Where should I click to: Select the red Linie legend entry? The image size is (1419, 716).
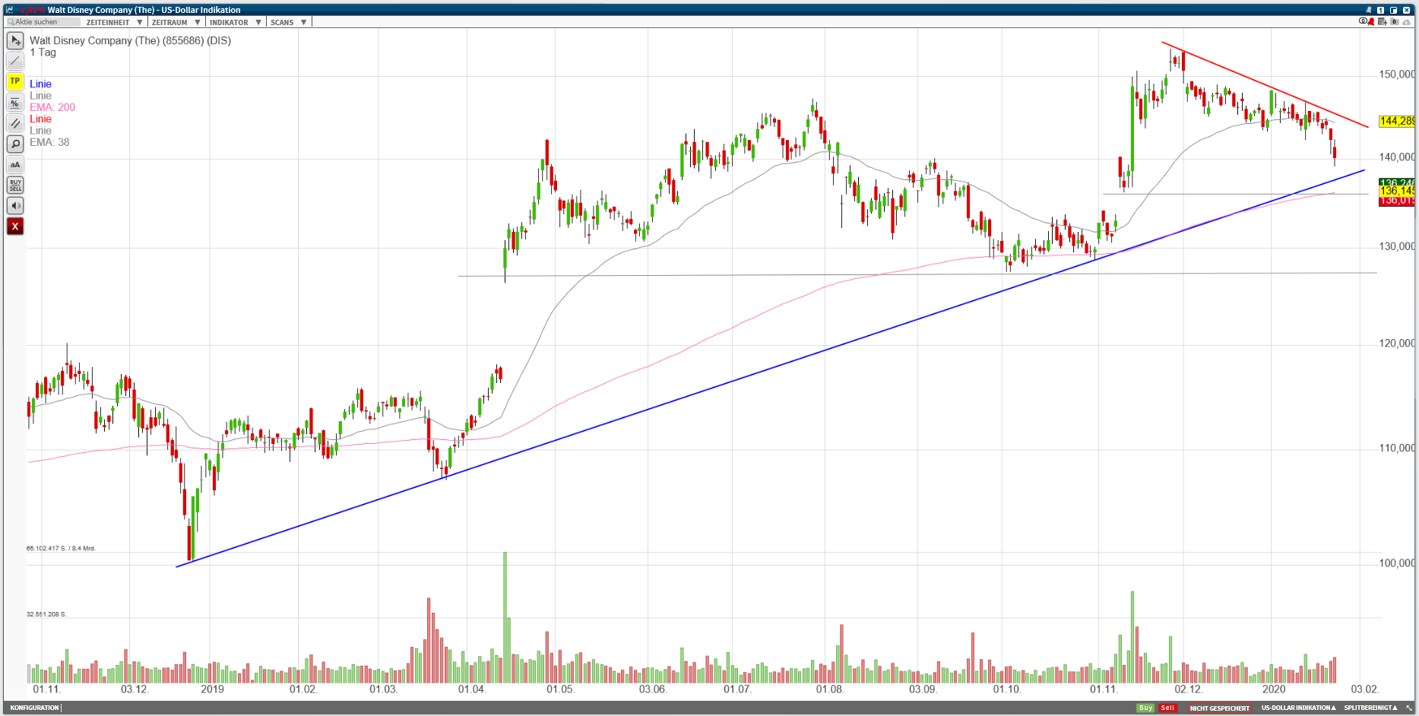41,119
